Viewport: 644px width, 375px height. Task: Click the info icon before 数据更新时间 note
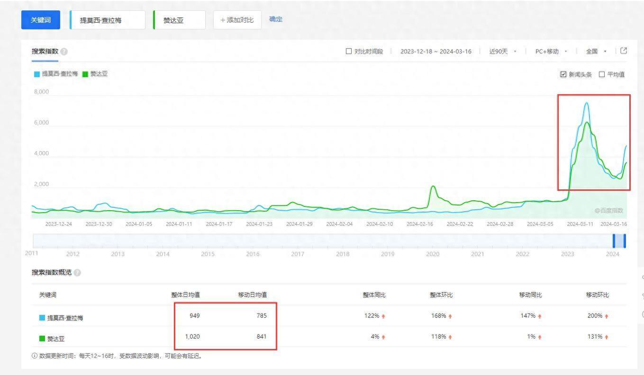tap(35, 356)
